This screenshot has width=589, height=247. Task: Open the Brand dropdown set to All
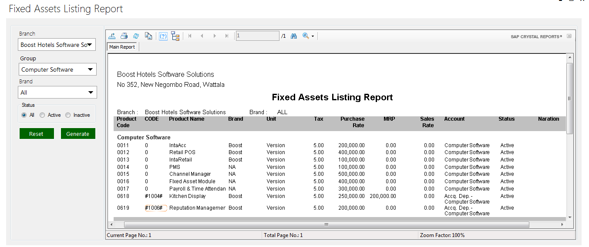(57, 92)
